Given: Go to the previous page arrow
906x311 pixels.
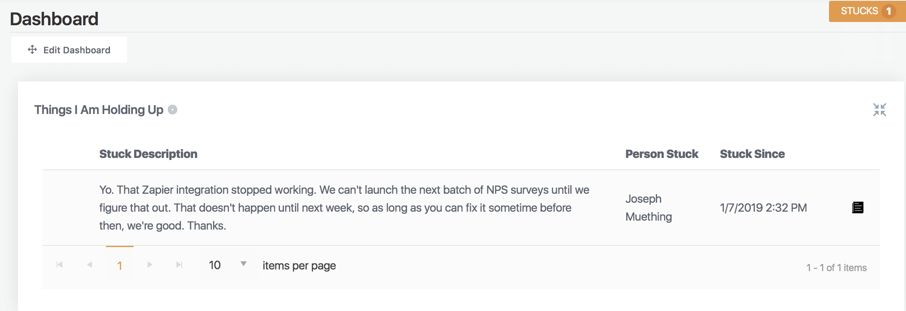Looking at the screenshot, I should click(90, 265).
